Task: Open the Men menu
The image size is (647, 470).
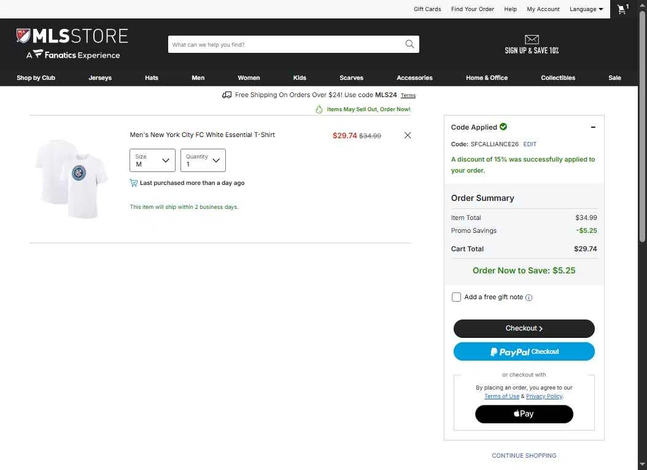Action: pyautogui.click(x=198, y=77)
